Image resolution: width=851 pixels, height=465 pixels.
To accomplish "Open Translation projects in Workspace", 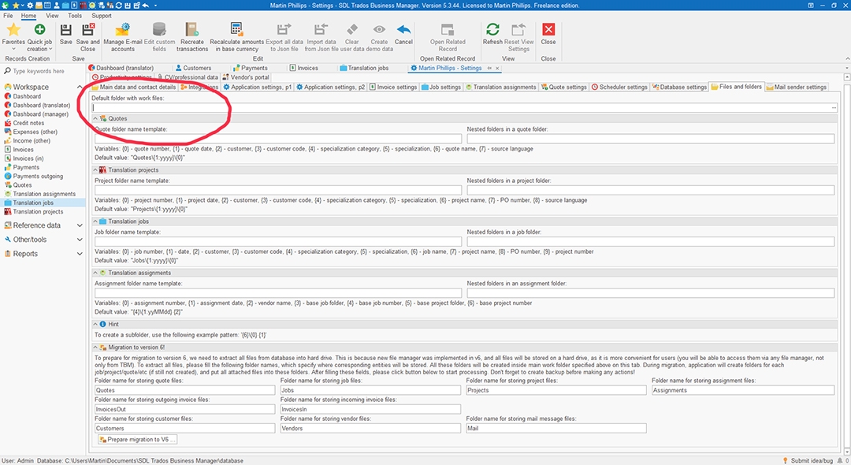I will coord(38,211).
